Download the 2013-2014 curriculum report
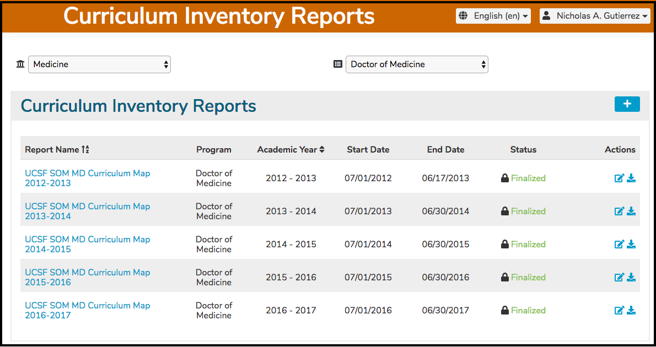Viewport: 656px width, 347px height. click(631, 212)
